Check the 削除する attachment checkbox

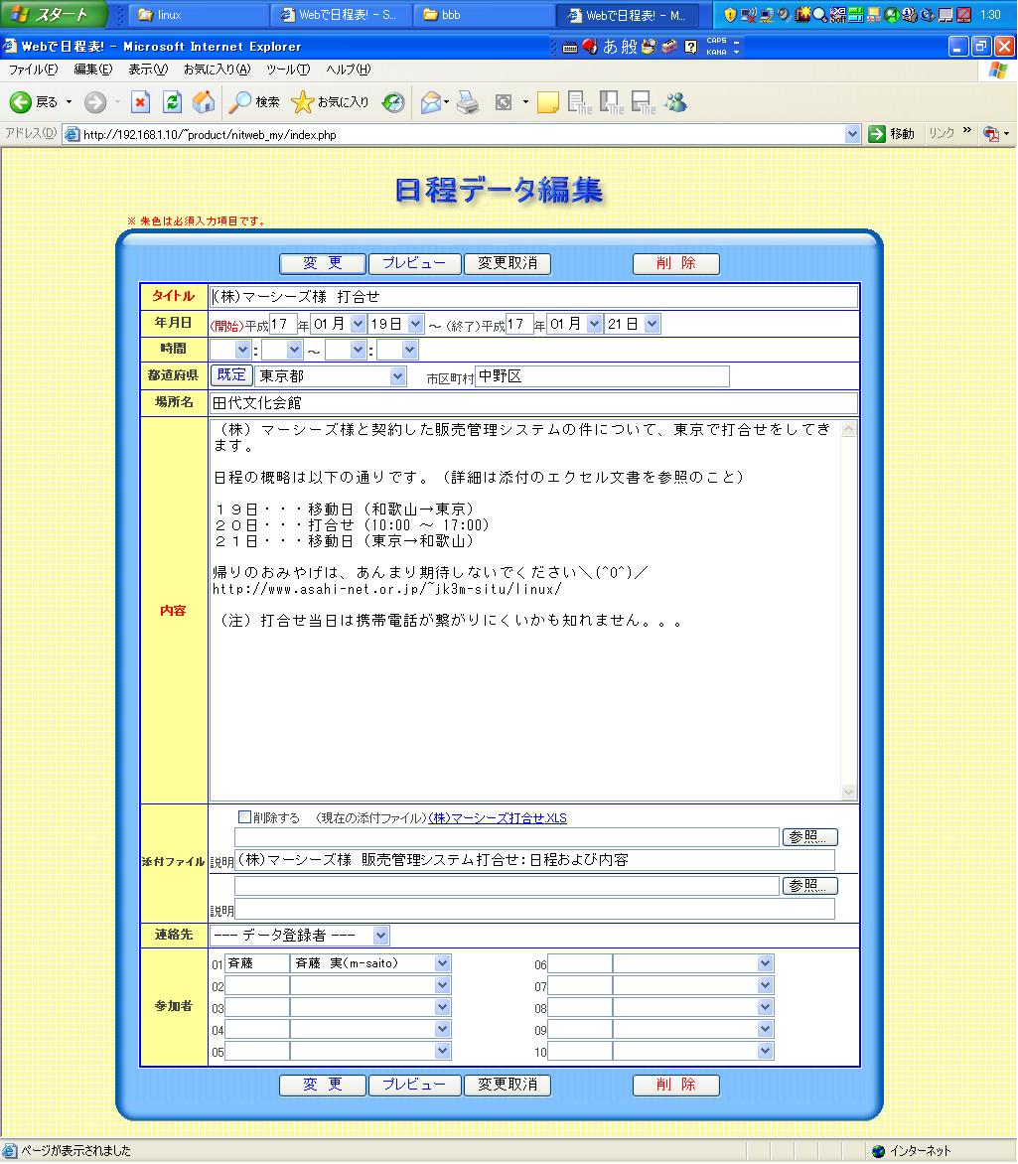point(245,817)
